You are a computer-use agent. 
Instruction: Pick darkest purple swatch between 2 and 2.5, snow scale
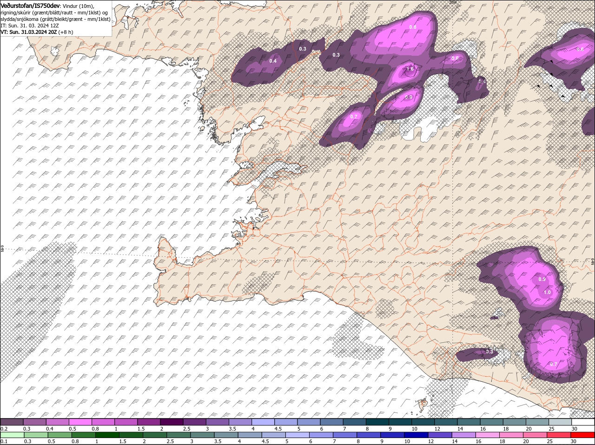(x=172, y=422)
